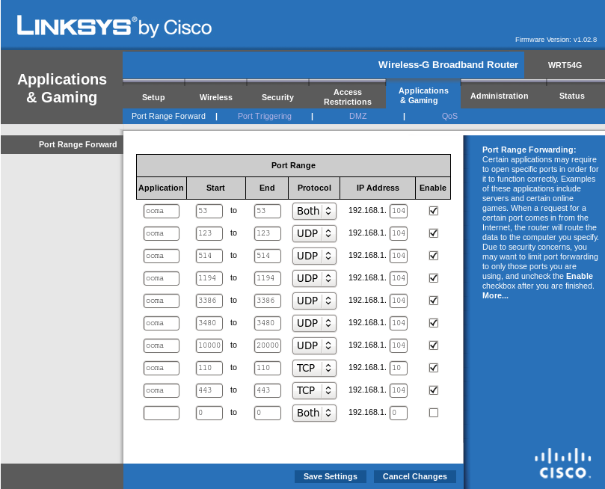The image size is (605, 489).
Task: Click the Cisco logo at bottom right
Action: [x=562, y=463]
